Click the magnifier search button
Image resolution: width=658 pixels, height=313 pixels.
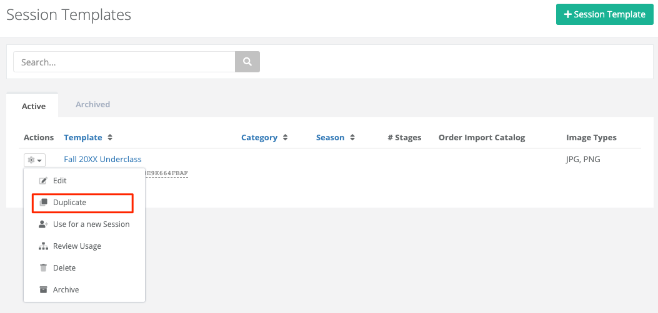247,62
